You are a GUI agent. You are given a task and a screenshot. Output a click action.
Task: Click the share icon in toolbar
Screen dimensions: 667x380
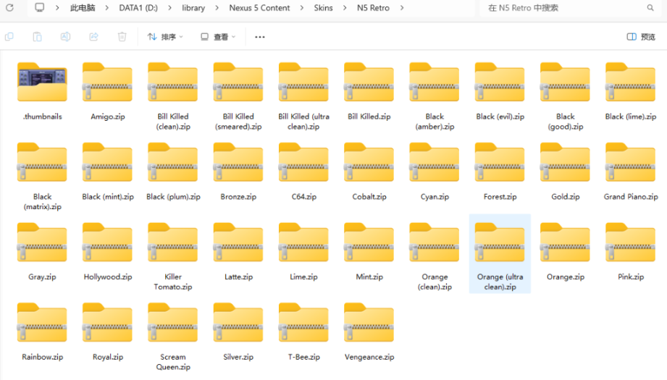[93, 37]
